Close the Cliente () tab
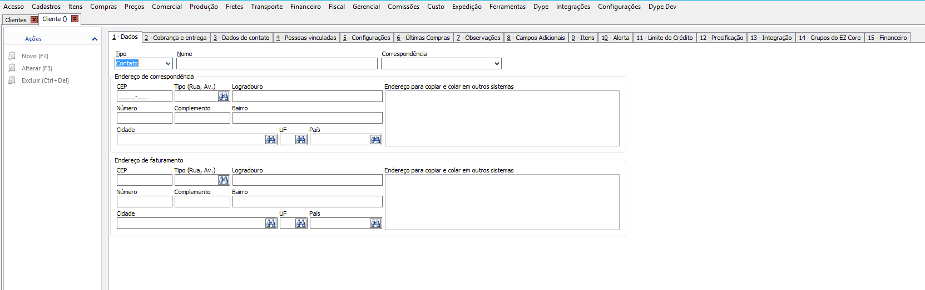This screenshot has width=925, height=290. pos(75,19)
